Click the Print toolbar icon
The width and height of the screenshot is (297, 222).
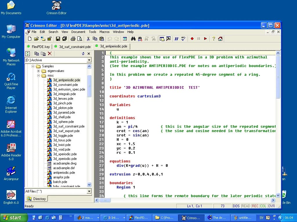point(73,39)
